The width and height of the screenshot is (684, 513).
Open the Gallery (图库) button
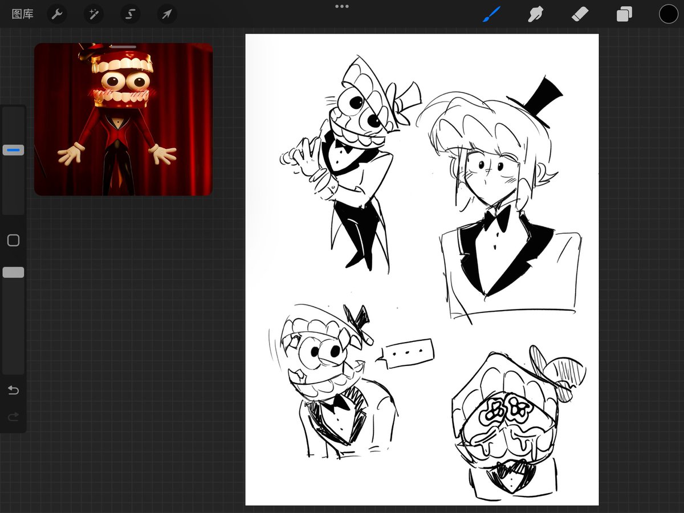coord(23,14)
